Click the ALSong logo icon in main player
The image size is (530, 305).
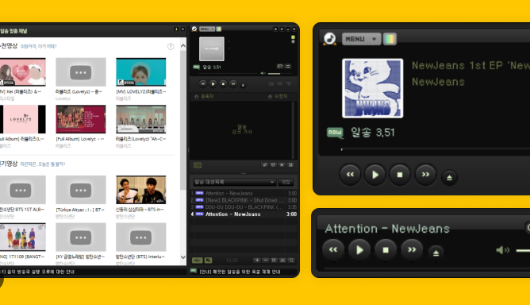click(x=194, y=29)
